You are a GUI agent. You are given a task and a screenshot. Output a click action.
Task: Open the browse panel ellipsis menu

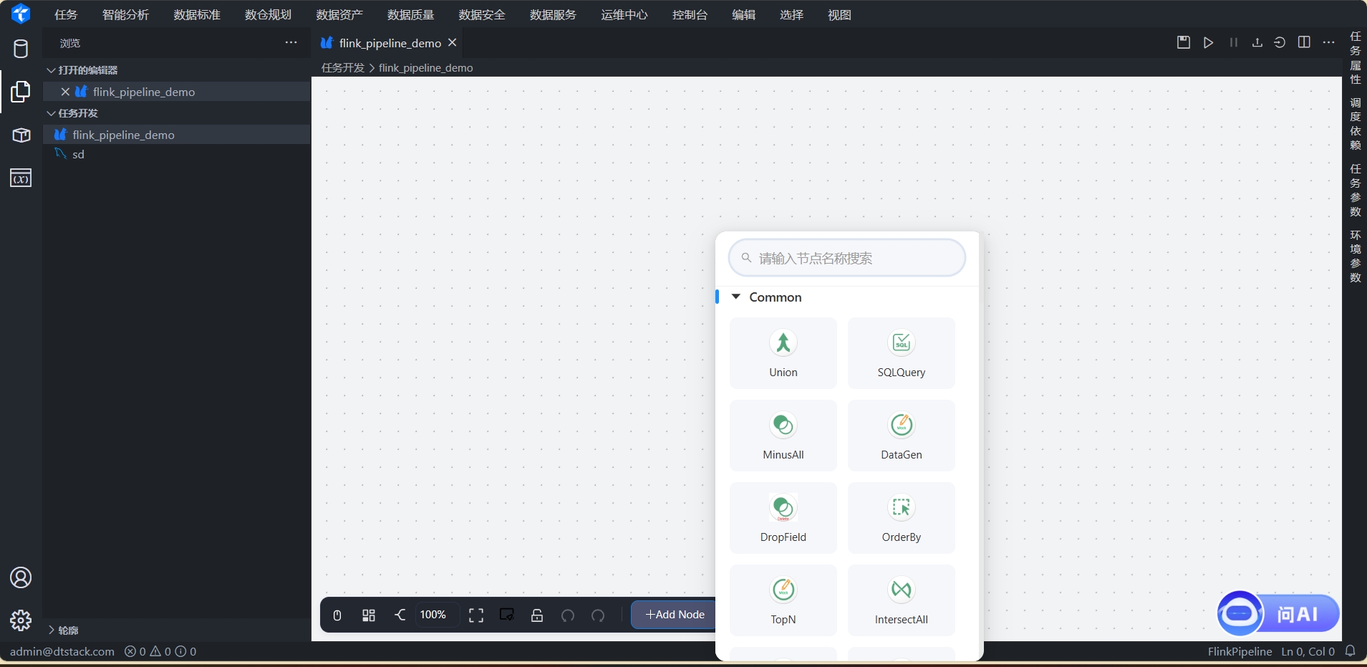tap(291, 42)
